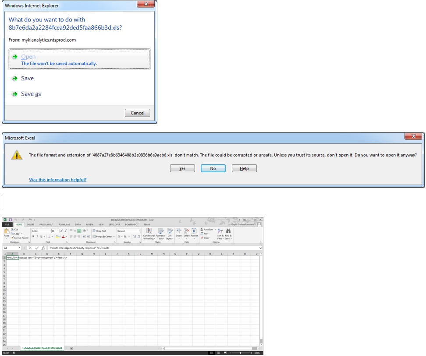Open Cell Styles gallery
This screenshot has width=426, height=356.
tap(169, 234)
